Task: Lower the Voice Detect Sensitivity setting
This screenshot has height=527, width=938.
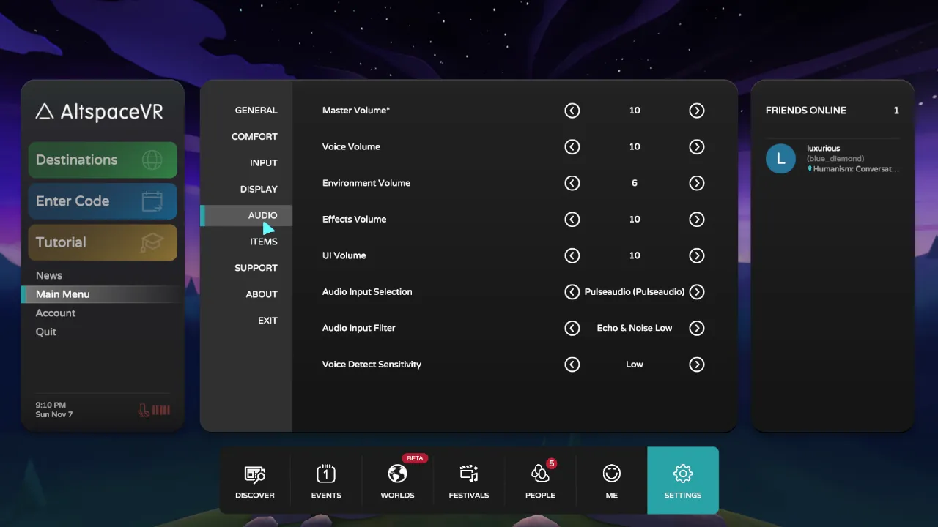Action: tap(572, 365)
